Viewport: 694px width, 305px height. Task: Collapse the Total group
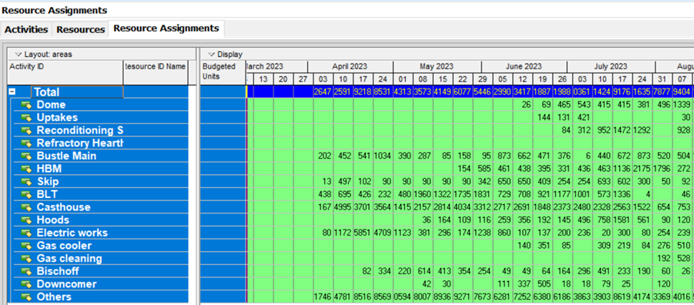[x=12, y=92]
